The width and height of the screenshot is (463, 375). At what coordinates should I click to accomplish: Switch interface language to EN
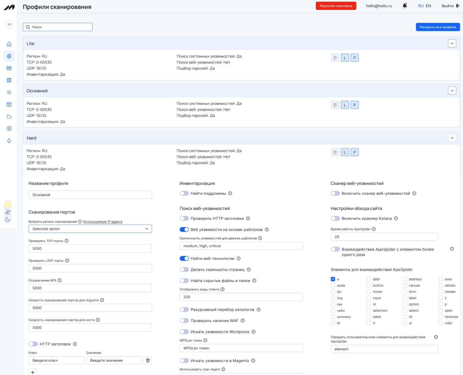tap(428, 6)
